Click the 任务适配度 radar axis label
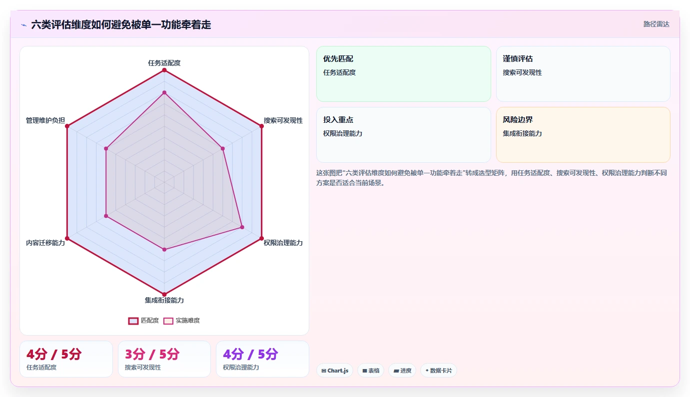 (164, 63)
